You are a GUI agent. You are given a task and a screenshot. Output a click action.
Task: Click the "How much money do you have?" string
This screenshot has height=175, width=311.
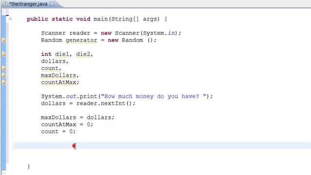[x=154, y=96]
